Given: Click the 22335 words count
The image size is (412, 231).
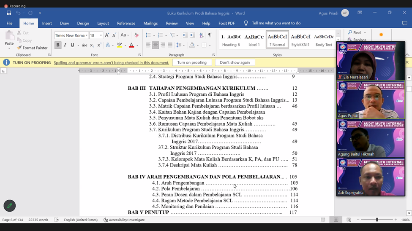Looking at the screenshot, I should [38, 220].
